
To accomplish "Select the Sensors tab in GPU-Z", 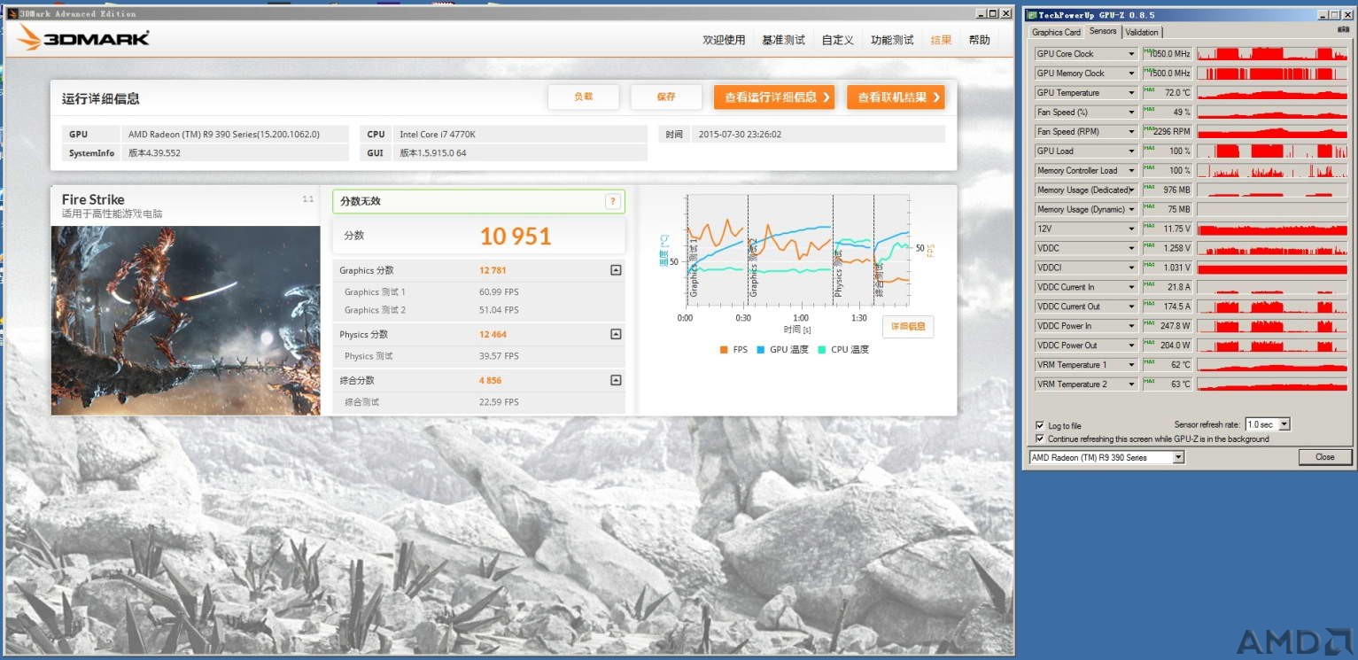I will coord(1103,31).
